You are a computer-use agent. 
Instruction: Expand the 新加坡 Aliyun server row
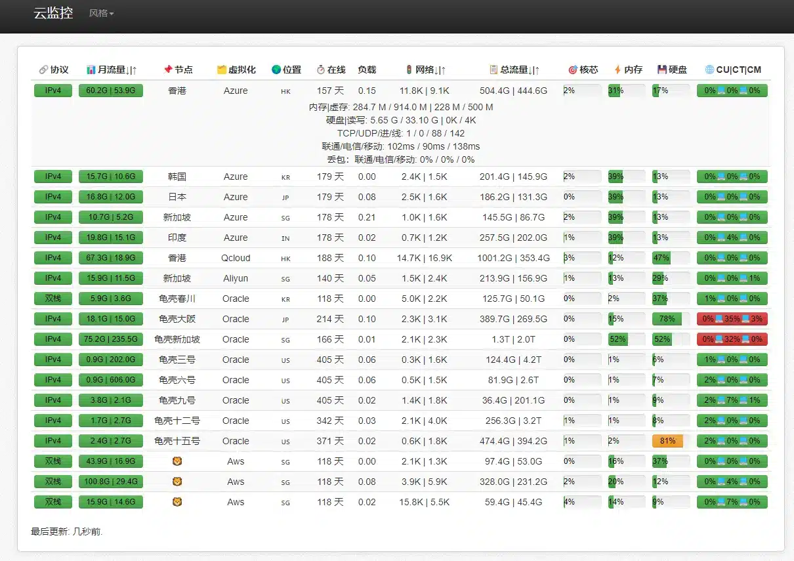(x=400, y=278)
